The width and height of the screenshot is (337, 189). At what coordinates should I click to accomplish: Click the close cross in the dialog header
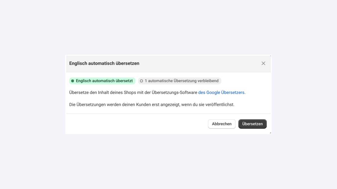[x=263, y=63]
